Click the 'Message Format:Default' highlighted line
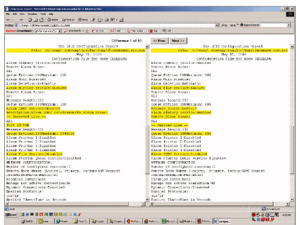 [x=174, y=109]
